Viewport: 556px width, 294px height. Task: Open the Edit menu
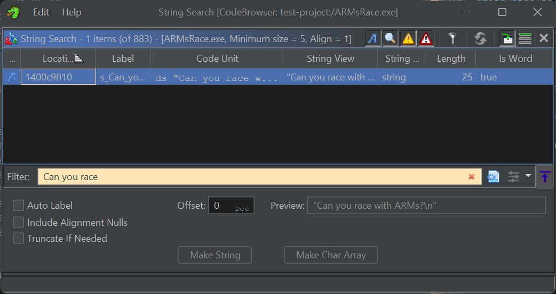[41, 12]
